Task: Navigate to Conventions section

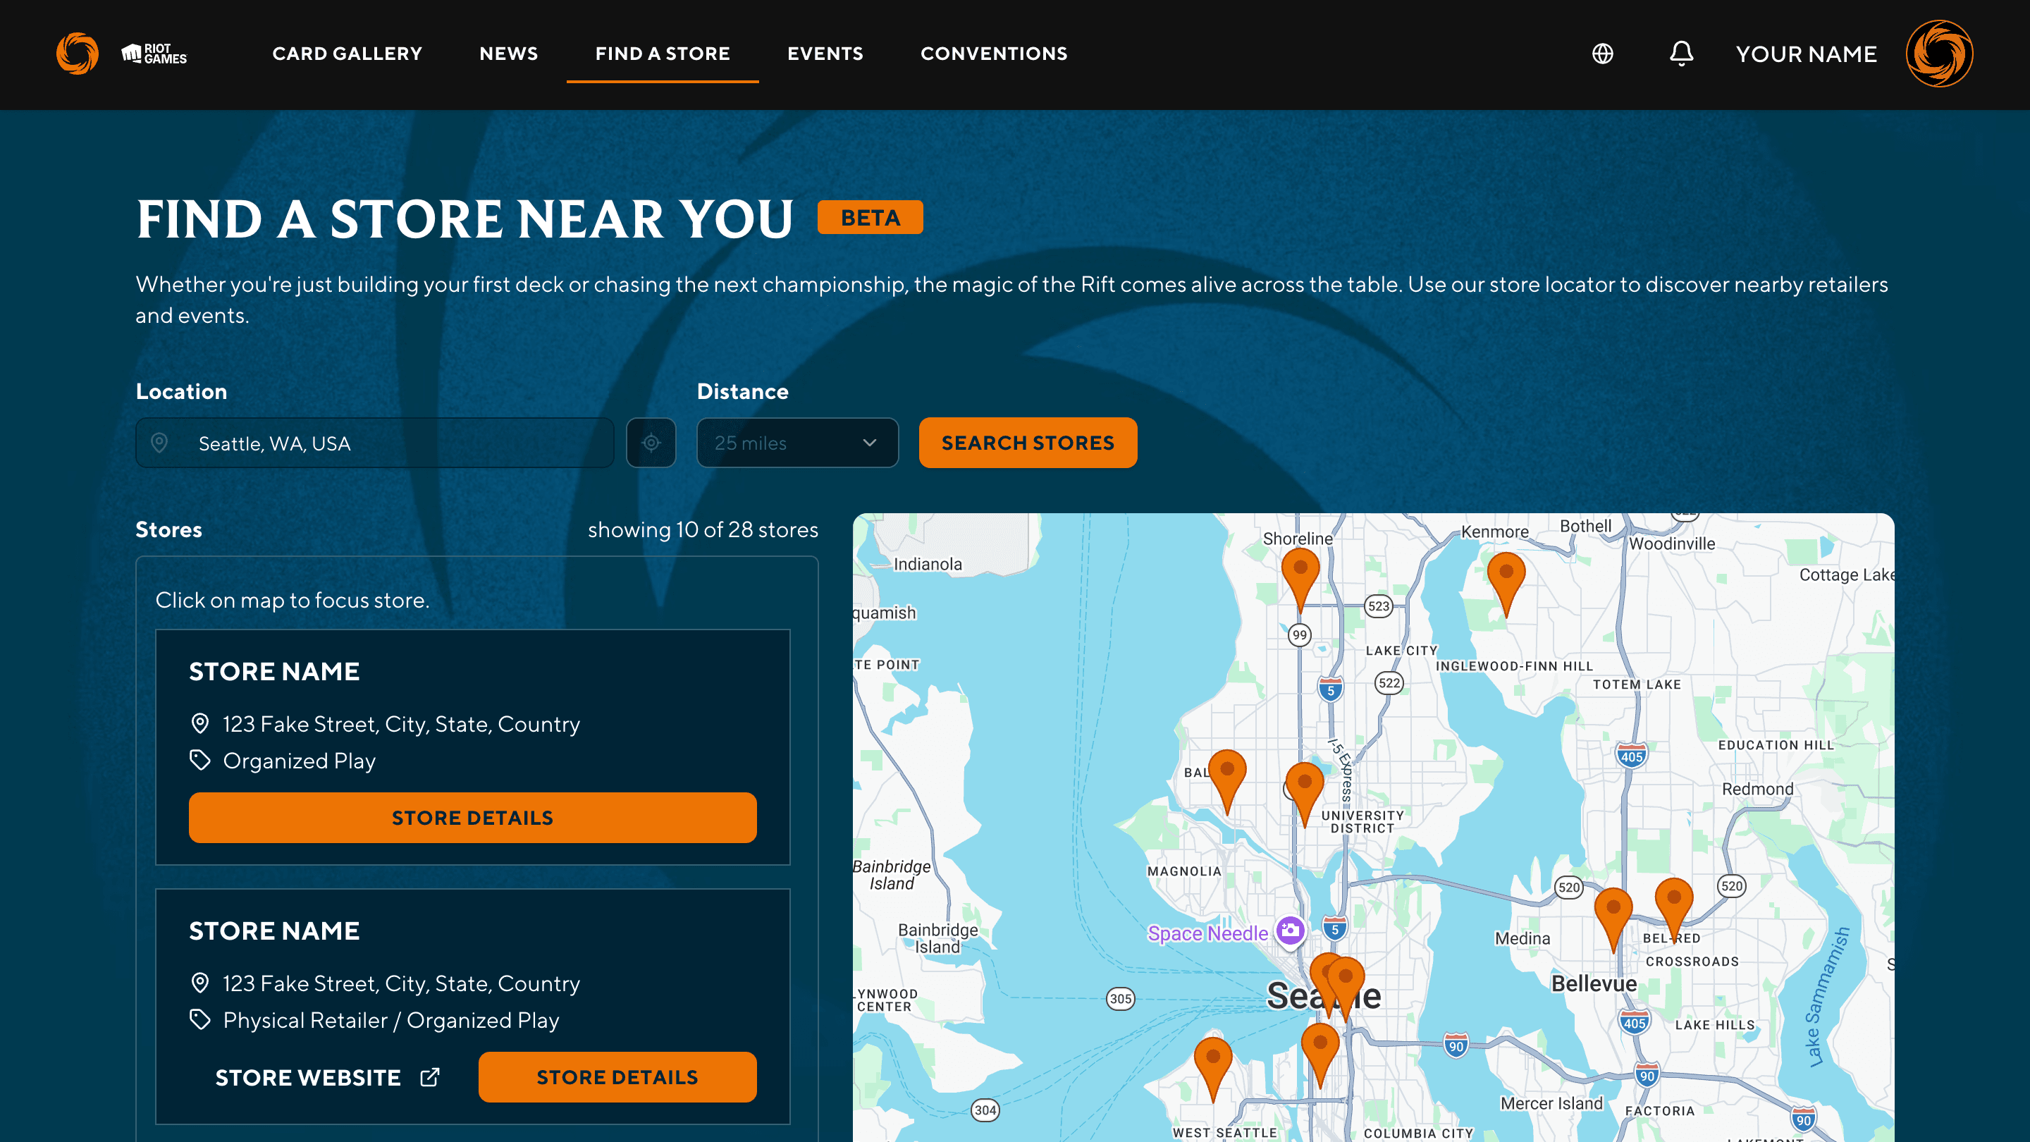Action: (994, 54)
